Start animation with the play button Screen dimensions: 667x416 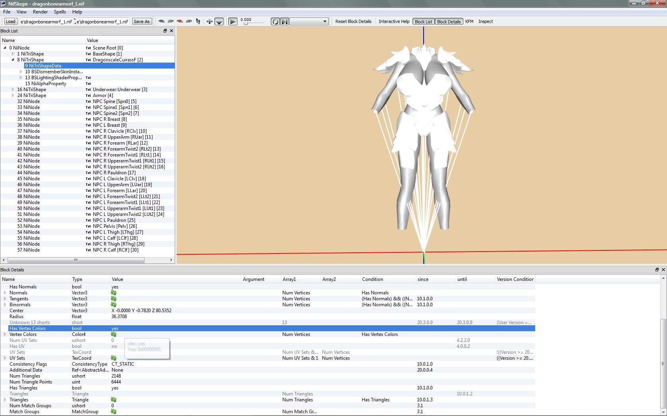(233, 22)
